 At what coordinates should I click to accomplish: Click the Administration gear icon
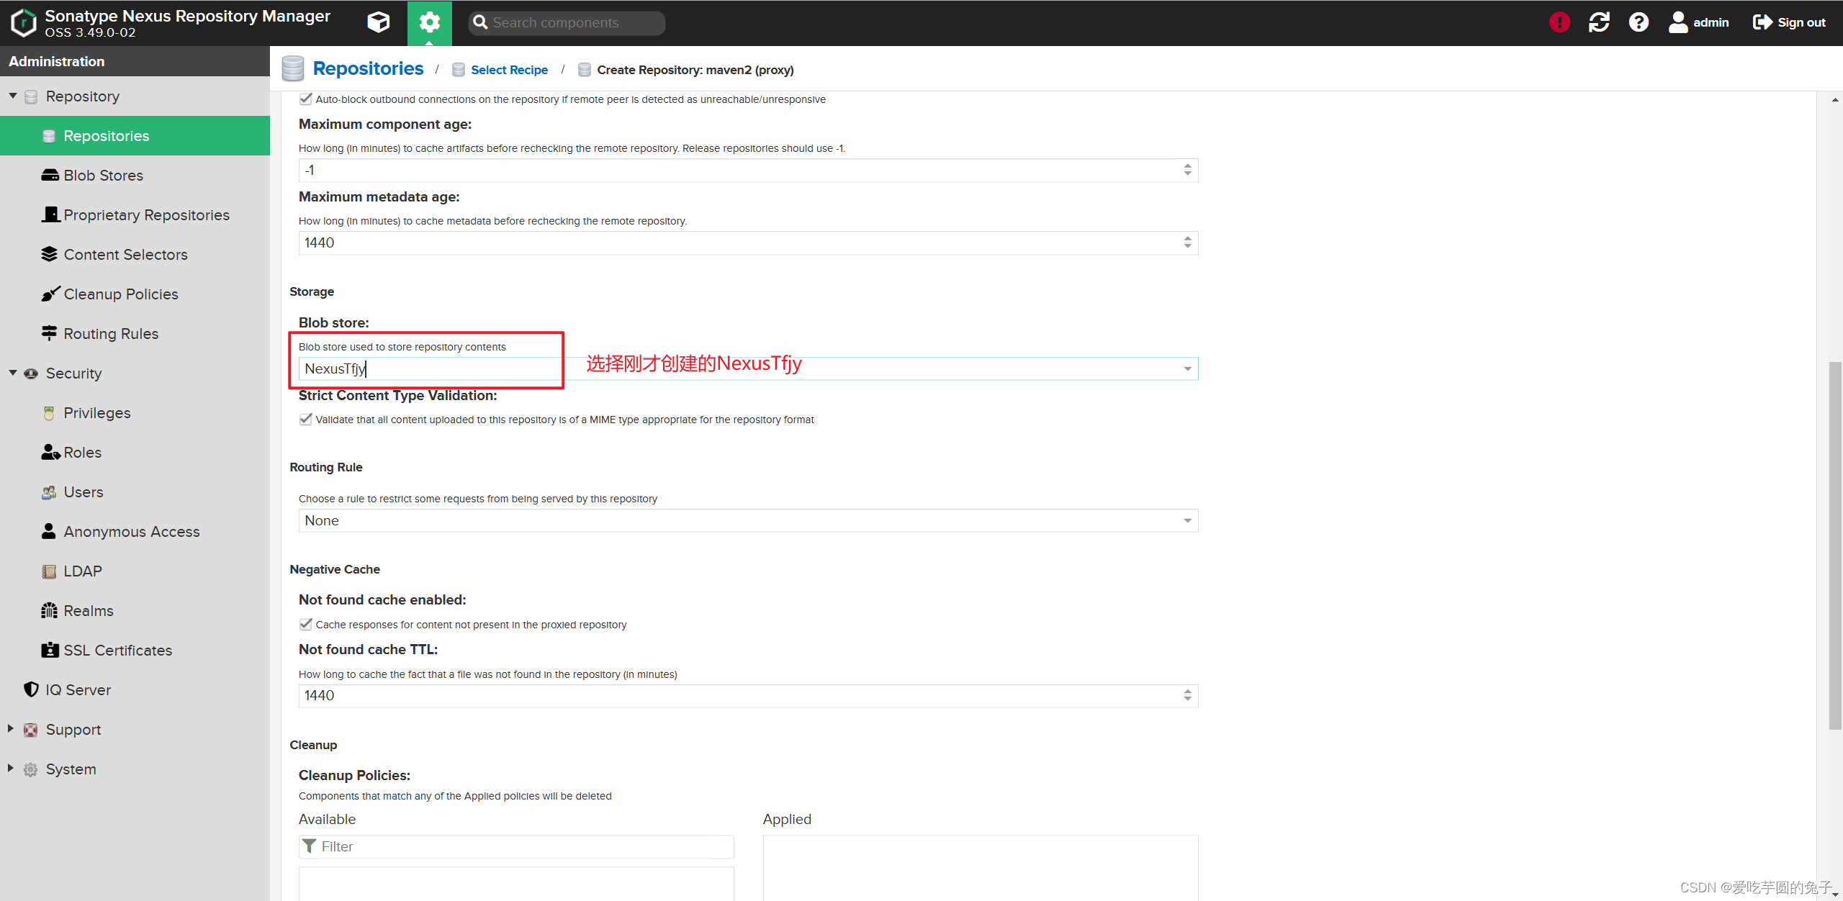tap(430, 22)
